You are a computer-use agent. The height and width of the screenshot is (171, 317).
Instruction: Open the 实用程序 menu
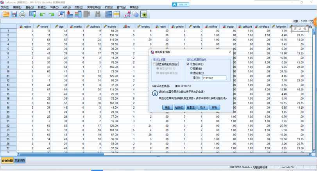94,7
